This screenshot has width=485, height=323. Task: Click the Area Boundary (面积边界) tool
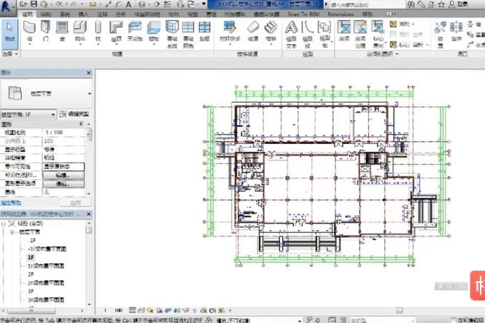click(405, 34)
